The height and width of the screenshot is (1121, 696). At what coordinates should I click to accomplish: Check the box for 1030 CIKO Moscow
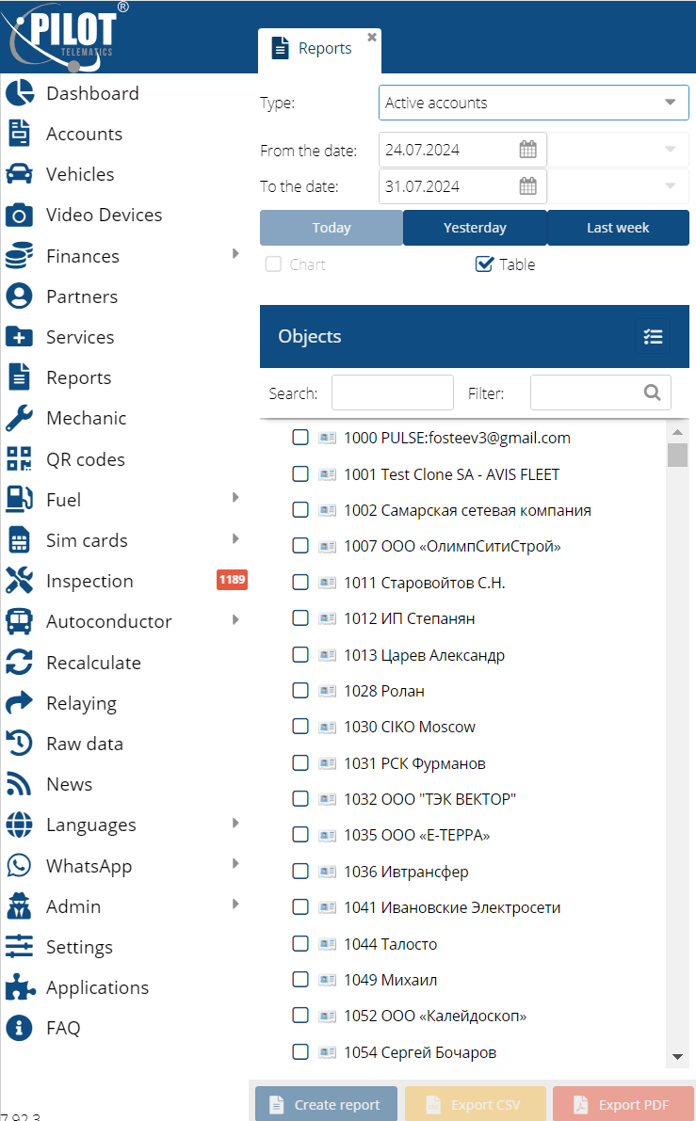tap(300, 727)
